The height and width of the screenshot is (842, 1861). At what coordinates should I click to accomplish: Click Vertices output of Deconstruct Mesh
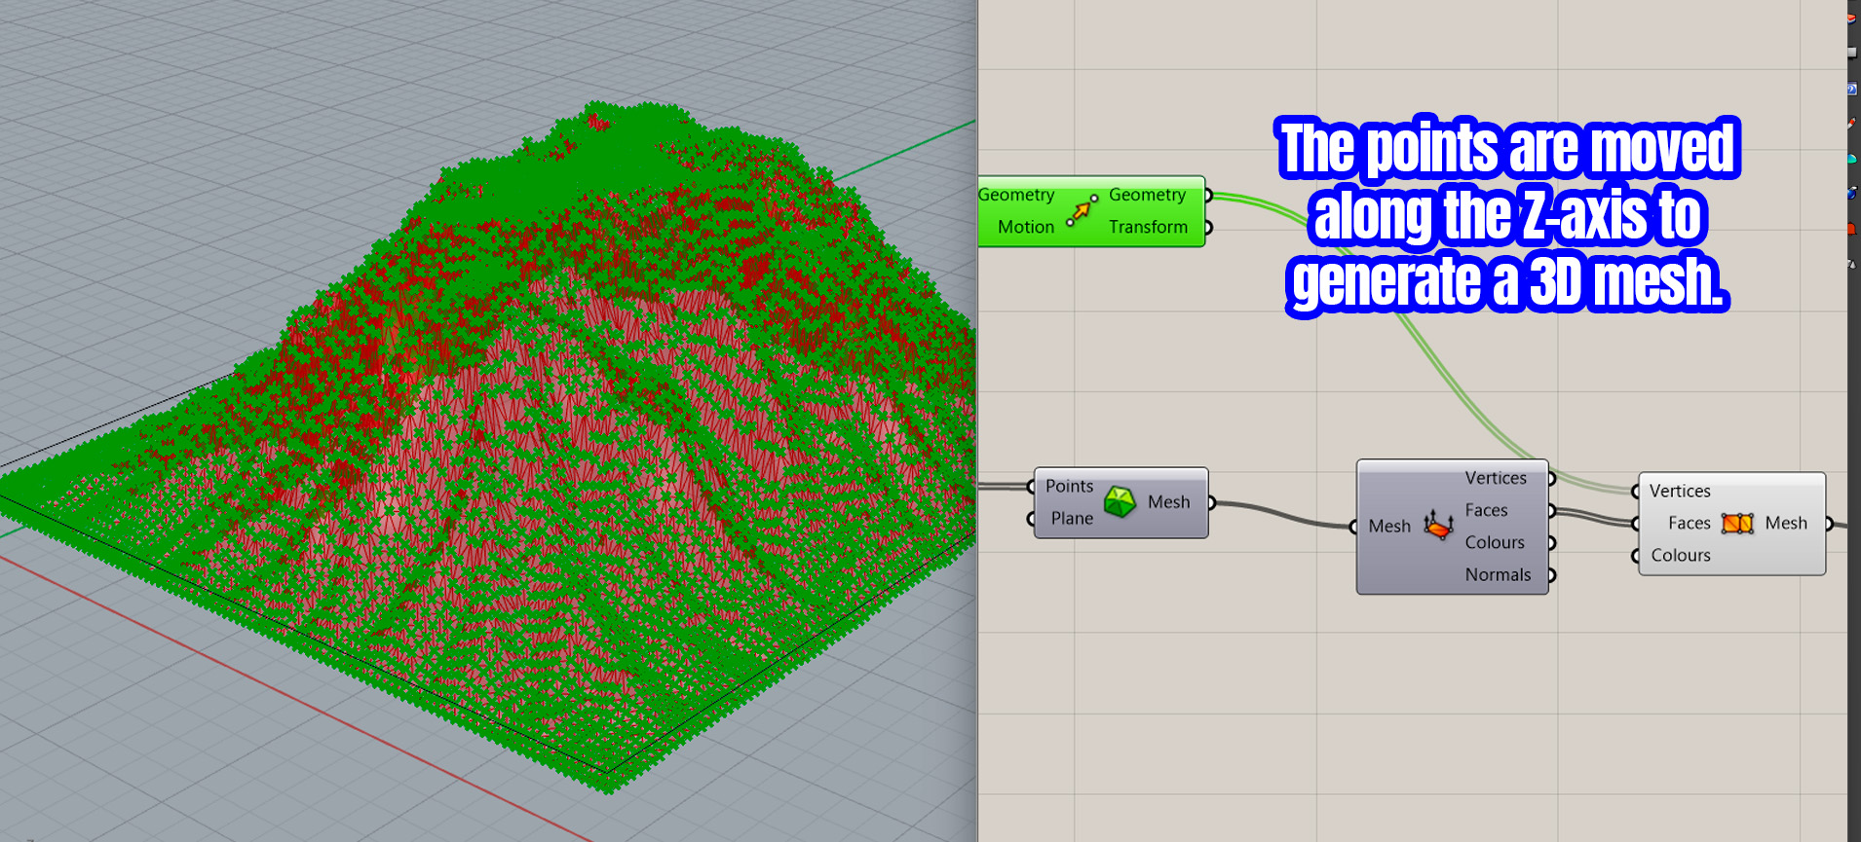coord(1496,478)
